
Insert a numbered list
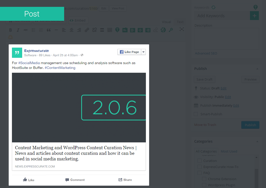click(41, 30)
